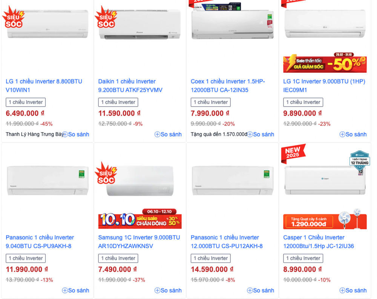
Task: Click the Sale thần tốc -50% banner
Action: 325,63
